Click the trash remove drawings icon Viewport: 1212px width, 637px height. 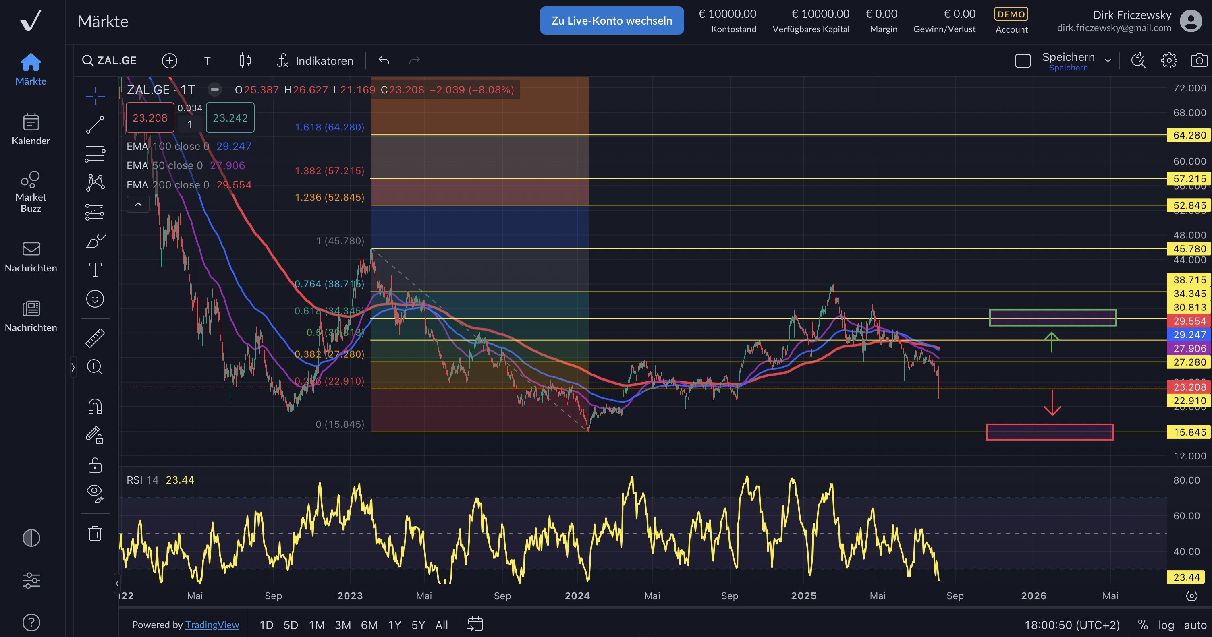click(95, 534)
